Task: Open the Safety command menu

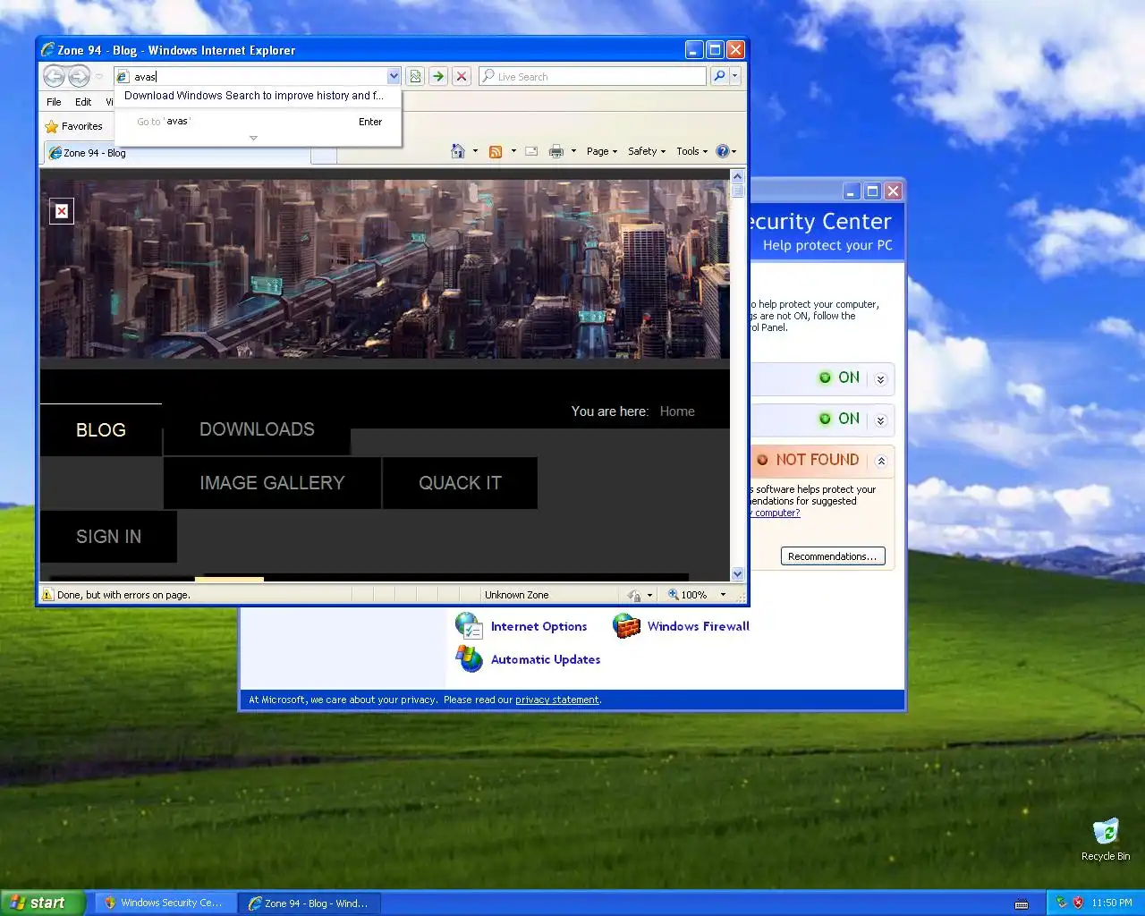Action: [x=647, y=151]
